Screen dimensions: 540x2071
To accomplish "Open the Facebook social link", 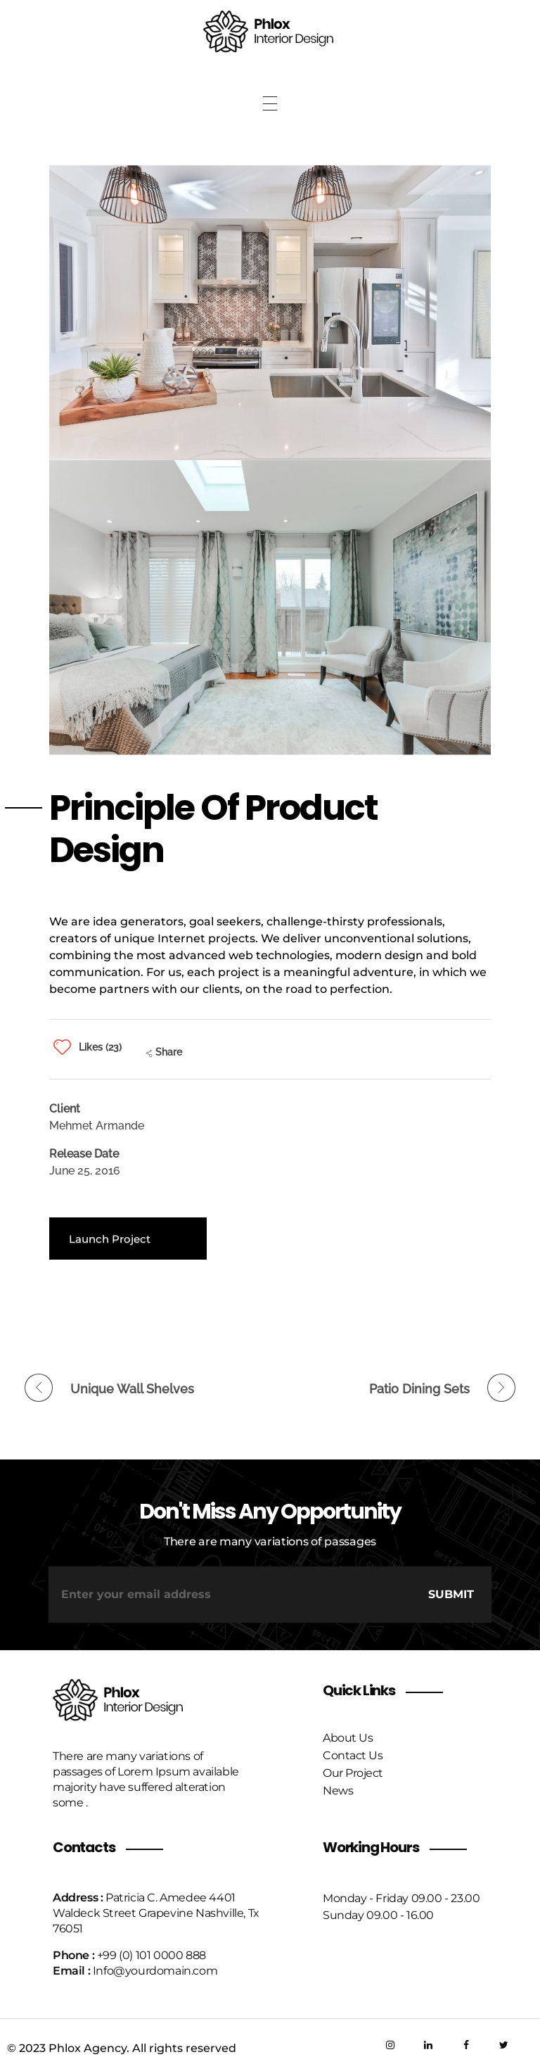I will pyautogui.click(x=465, y=2044).
